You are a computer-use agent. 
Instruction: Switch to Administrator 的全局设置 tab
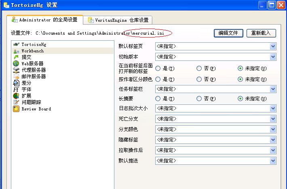(44, 20)
